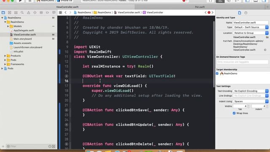The image size is (270, 152).
Task: Toggle the Wrap lines checkbox
Action: pyautogui.click(x=234, y=113)
